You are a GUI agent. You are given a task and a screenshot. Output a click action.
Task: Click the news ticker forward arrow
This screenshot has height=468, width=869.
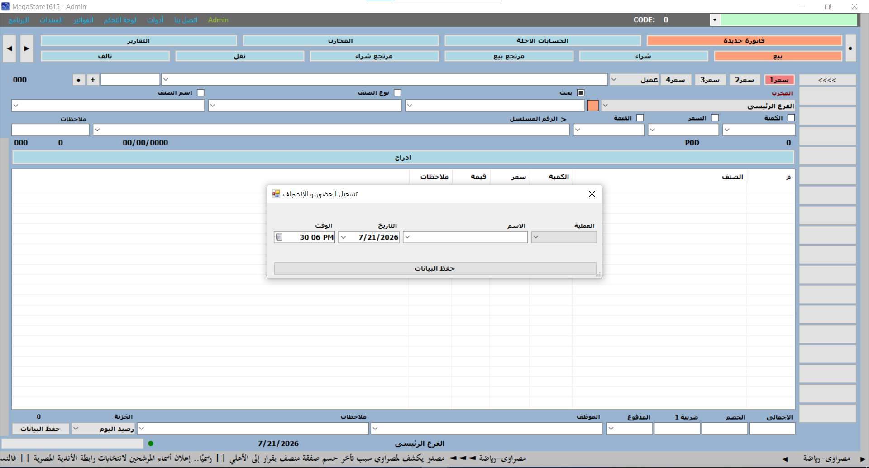(863, 459)
